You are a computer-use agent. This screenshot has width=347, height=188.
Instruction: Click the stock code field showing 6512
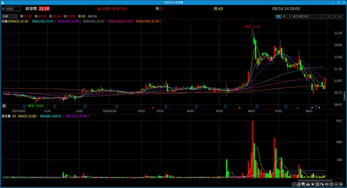13,9
